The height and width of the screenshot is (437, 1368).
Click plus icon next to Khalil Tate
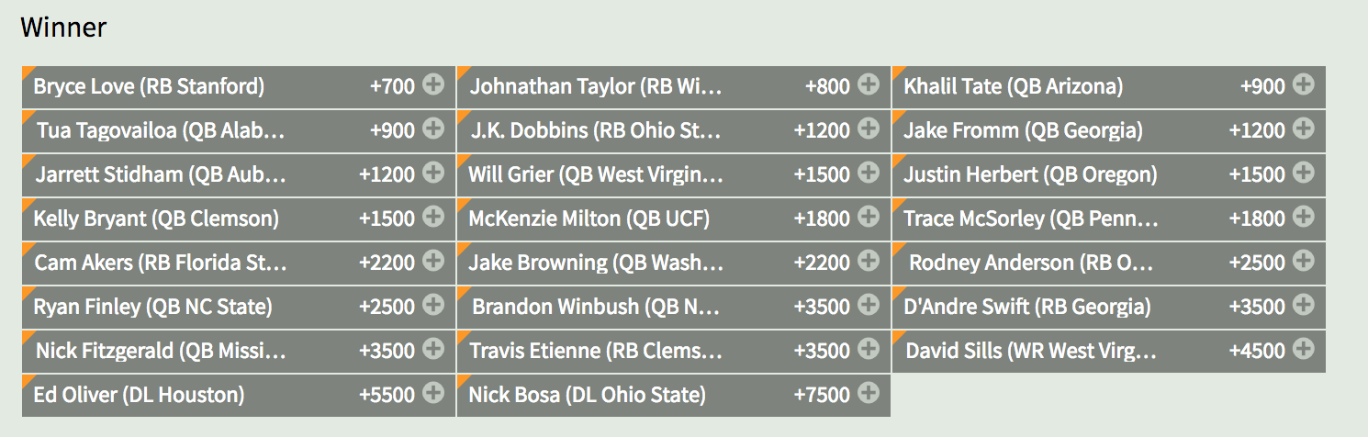pyautogui.click(x=1303, y=85)
